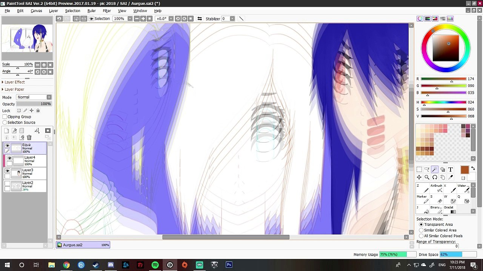Reset the navigator angle
This screenshot has width=483, height=271.
coord(50,72)
